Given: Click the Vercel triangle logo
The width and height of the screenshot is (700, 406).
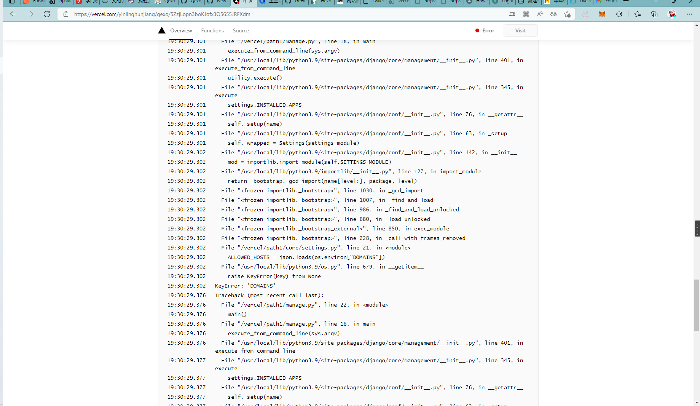Looking at the screenshot, I should pos(161,30).
